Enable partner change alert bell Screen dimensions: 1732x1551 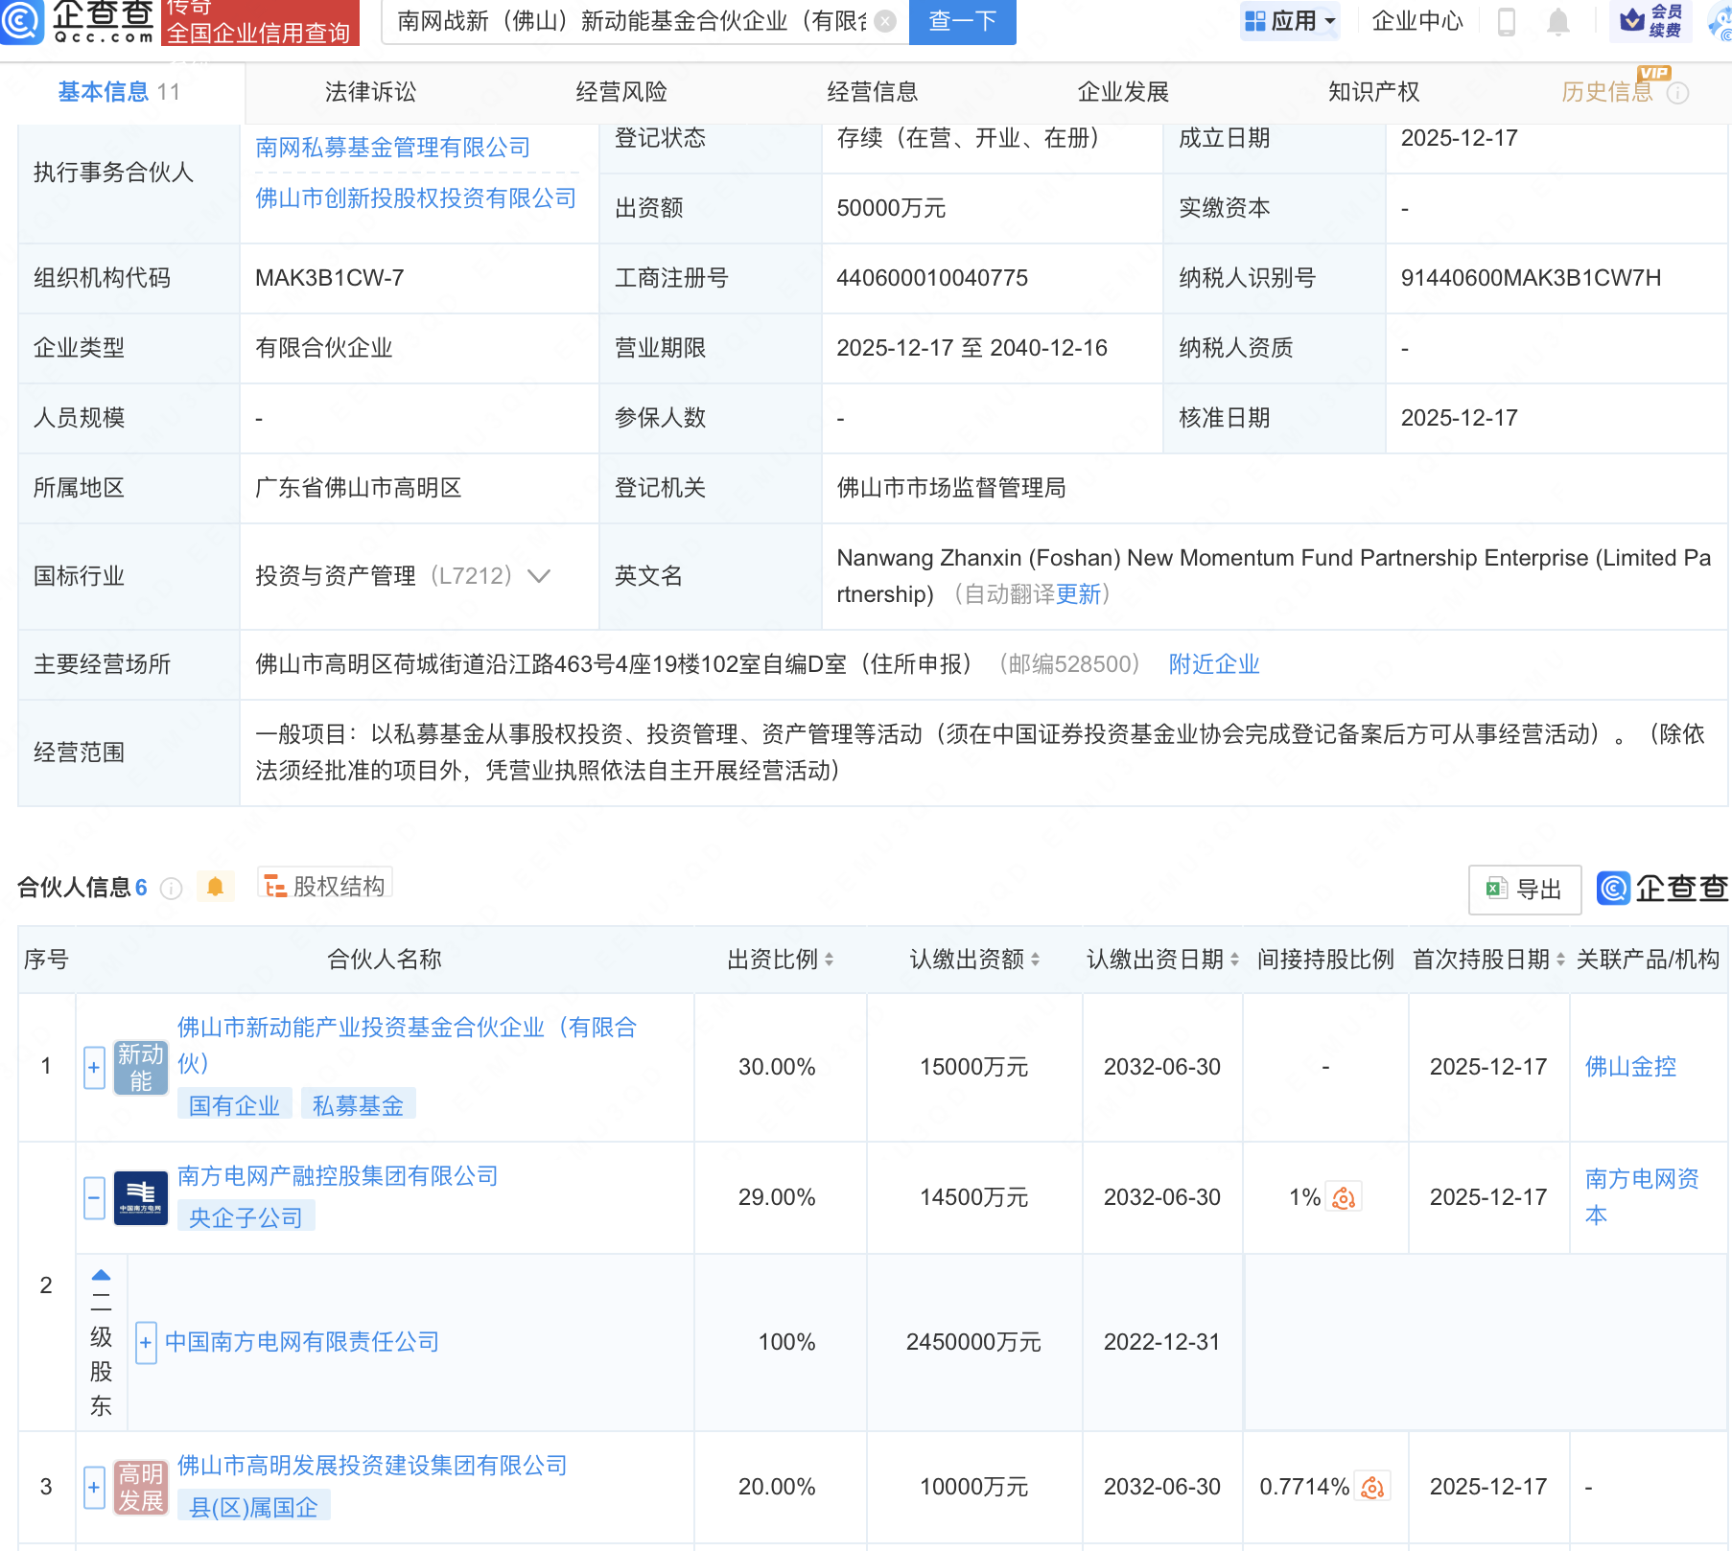point(216,887)
